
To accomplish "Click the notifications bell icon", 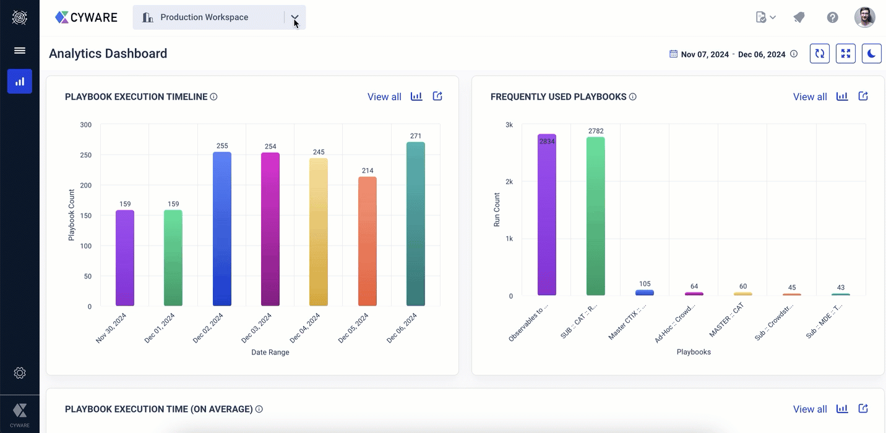I will [799, 17].
